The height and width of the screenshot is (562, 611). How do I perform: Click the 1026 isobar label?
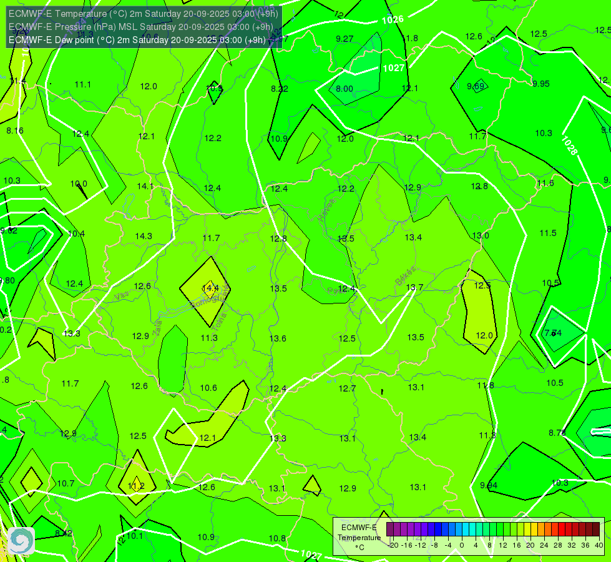pyautogui.click(x=393, y=20)
